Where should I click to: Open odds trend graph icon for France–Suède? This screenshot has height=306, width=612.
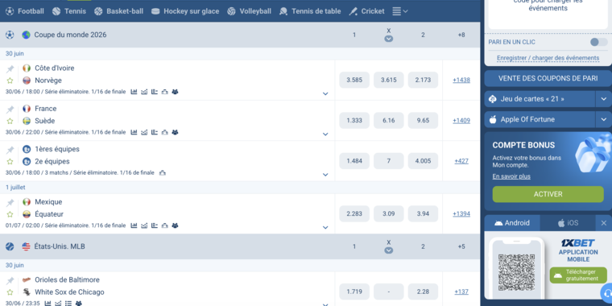pos(144,132)
